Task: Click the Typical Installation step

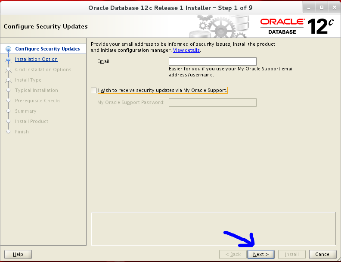Action: [x=37, y=90]
